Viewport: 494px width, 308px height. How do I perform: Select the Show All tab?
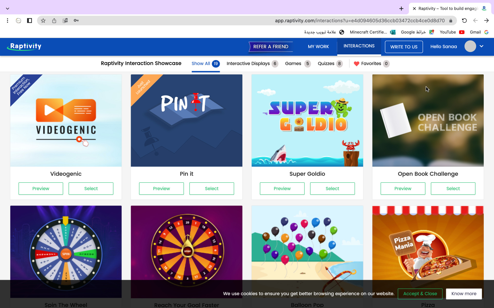[x=206, y=64]
